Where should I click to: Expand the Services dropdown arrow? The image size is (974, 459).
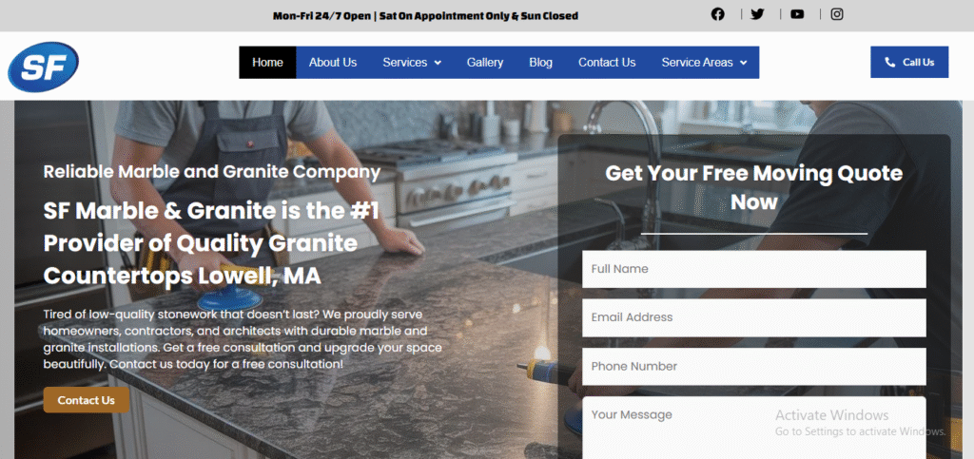point(438,63)
